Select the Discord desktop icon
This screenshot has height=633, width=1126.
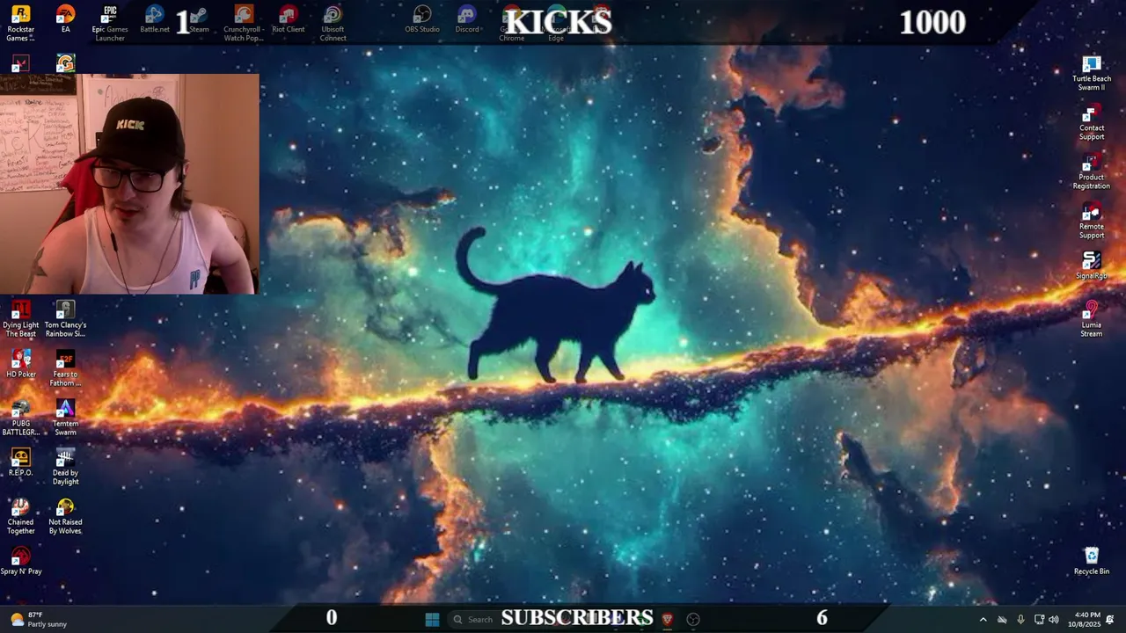467,19
